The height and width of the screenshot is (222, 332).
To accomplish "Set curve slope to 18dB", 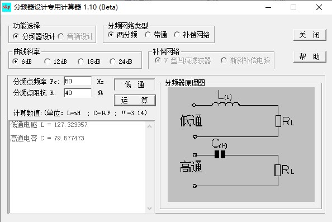I will 89,62.
